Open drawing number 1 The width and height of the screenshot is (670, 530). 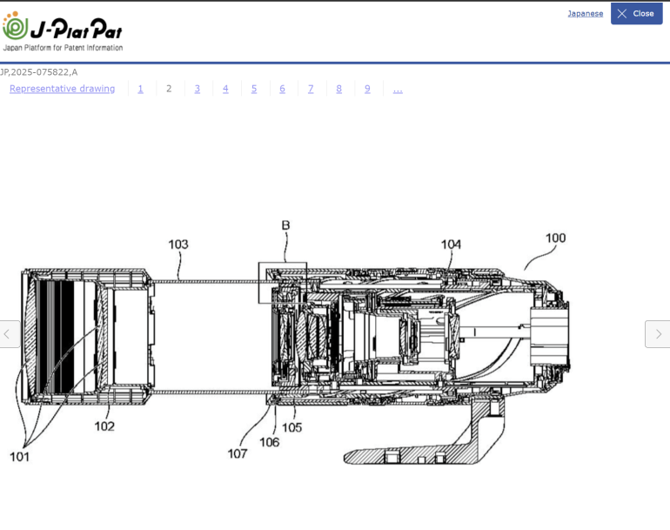tap(141, 89)
